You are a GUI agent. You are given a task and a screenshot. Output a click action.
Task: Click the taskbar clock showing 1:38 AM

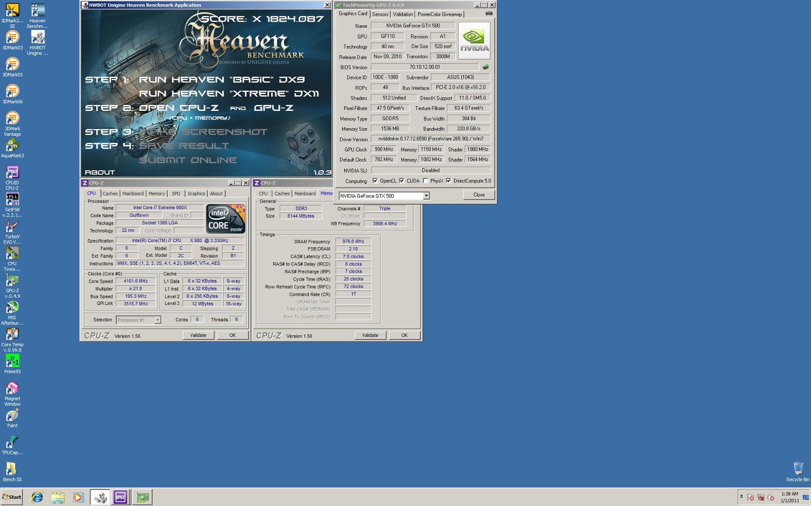[x=789, y=497]
